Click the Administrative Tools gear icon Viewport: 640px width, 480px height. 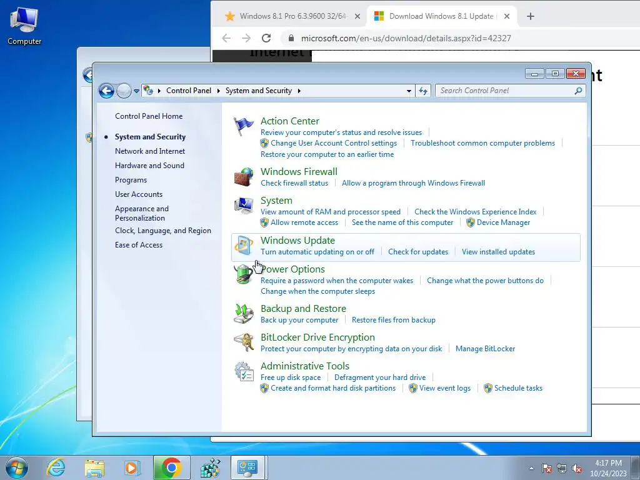(244, 371)
